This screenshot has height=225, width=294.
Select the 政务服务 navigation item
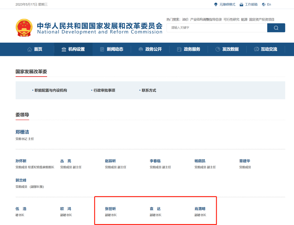coord(192,49)
